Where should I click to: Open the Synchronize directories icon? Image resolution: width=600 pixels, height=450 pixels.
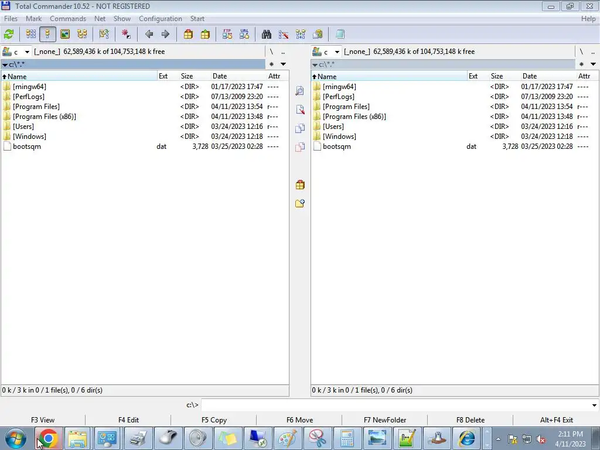[x=301, y=34]
